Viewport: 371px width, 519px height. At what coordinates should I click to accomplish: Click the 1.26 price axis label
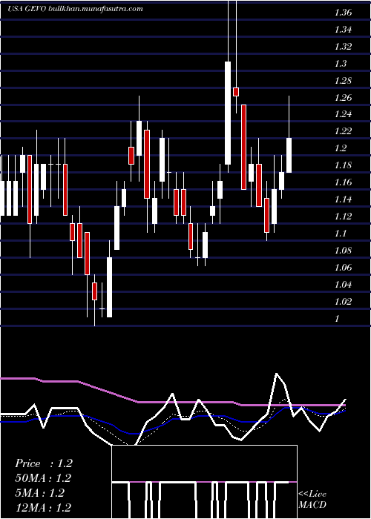coord(343,98)
